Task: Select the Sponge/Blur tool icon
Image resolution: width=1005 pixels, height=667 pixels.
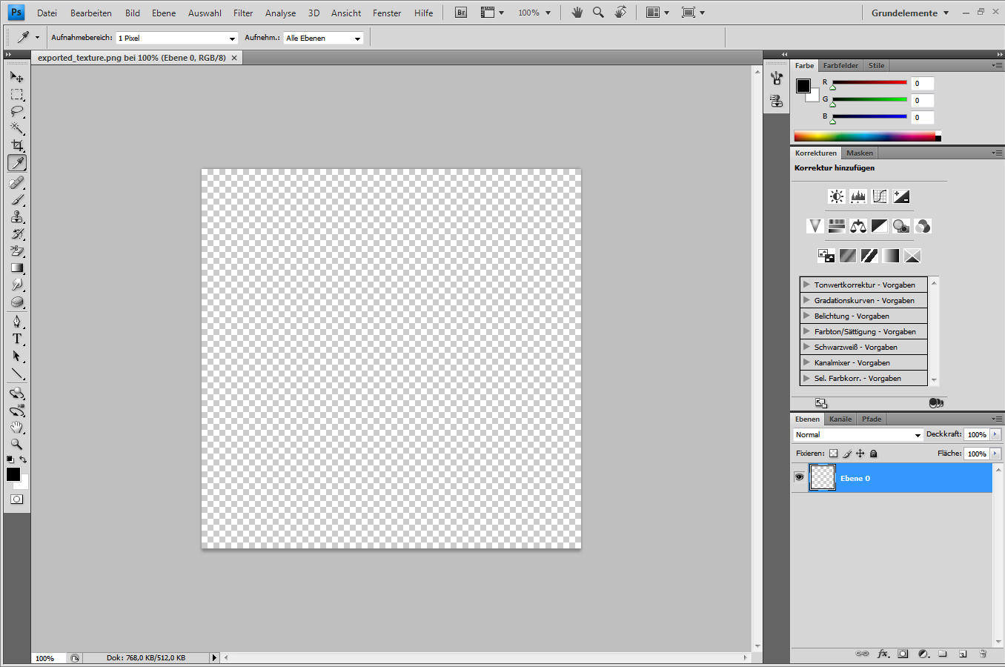Action: point(16,302)
